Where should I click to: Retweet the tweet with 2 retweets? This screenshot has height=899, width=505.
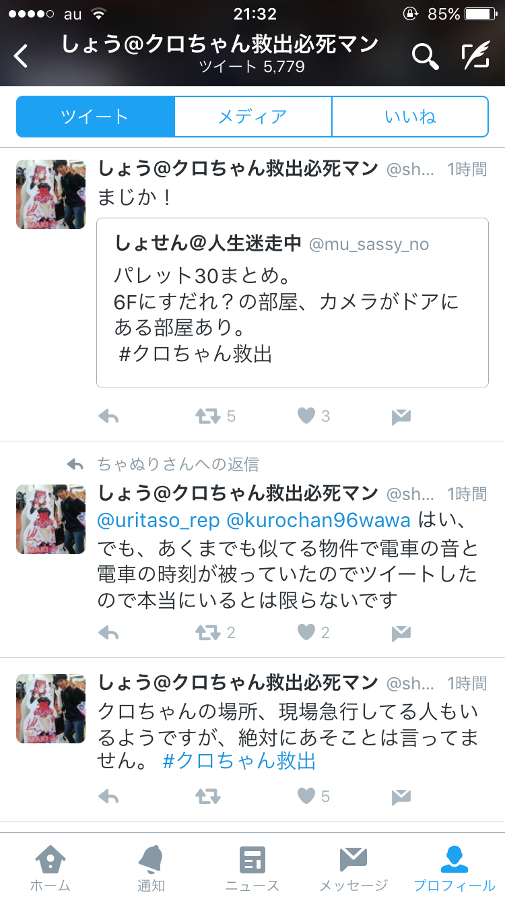coord(208,632)
